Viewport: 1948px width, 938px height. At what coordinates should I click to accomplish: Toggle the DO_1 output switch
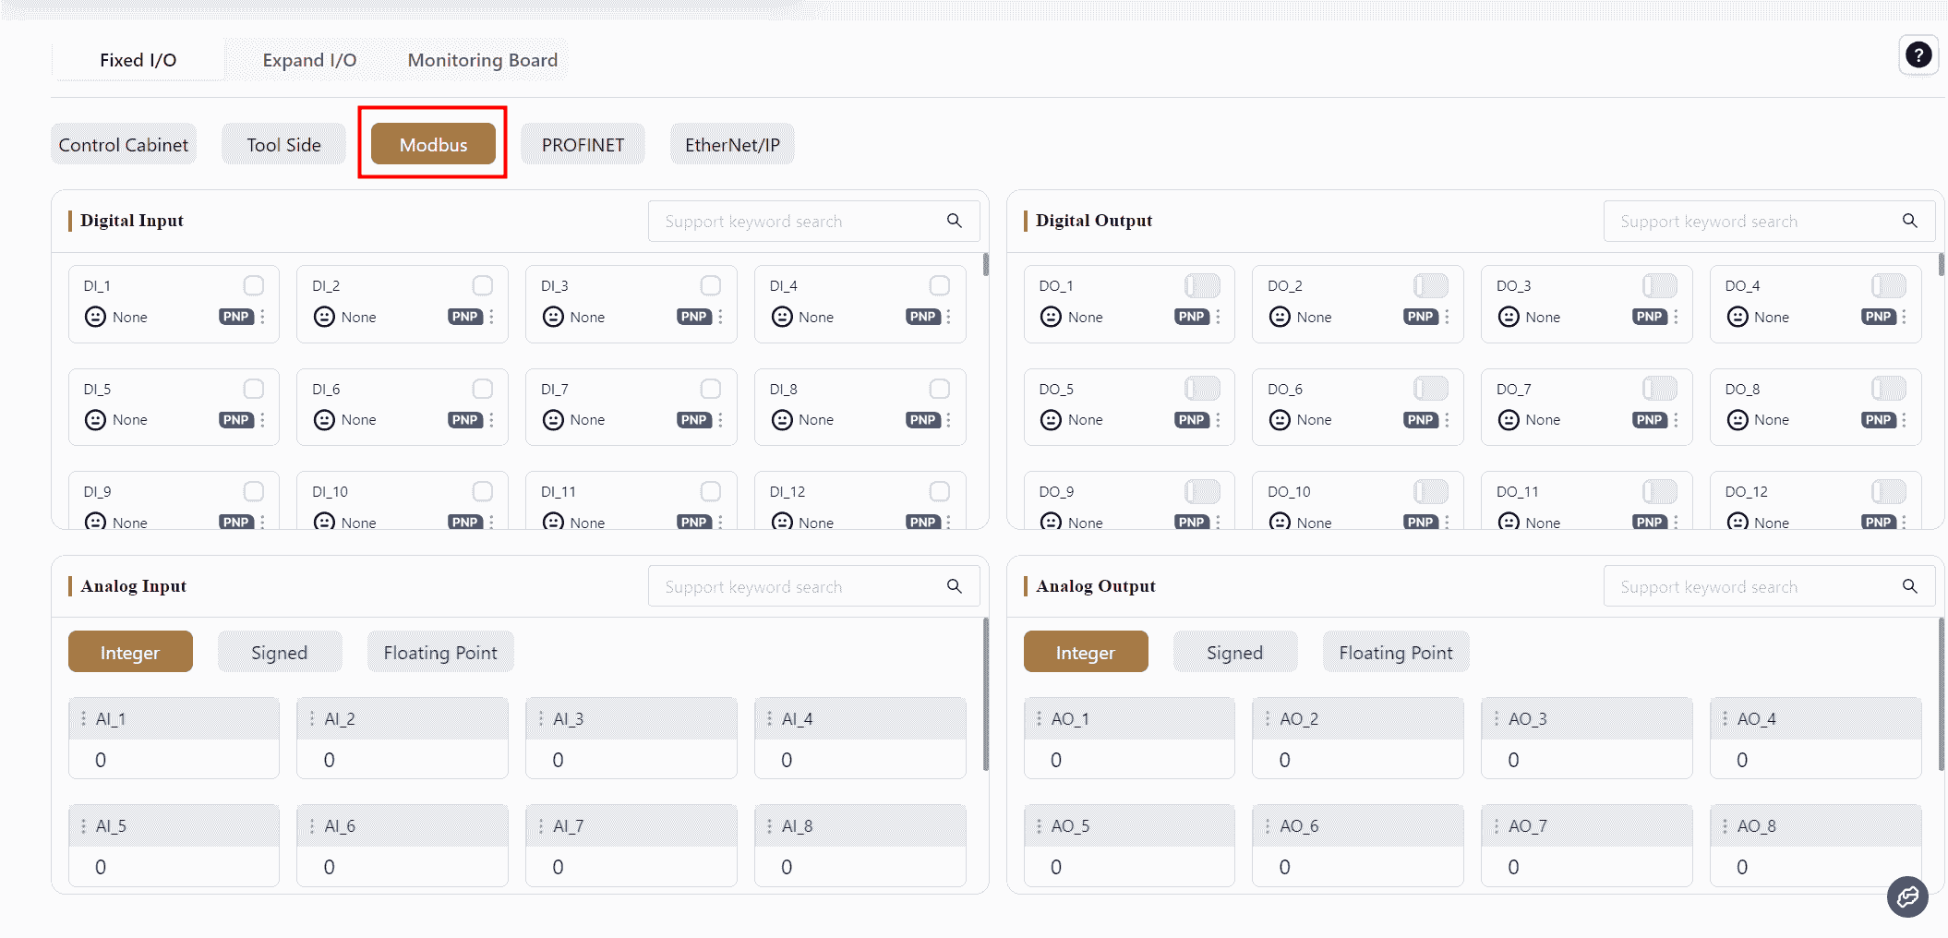click(x=1202, y=286)
